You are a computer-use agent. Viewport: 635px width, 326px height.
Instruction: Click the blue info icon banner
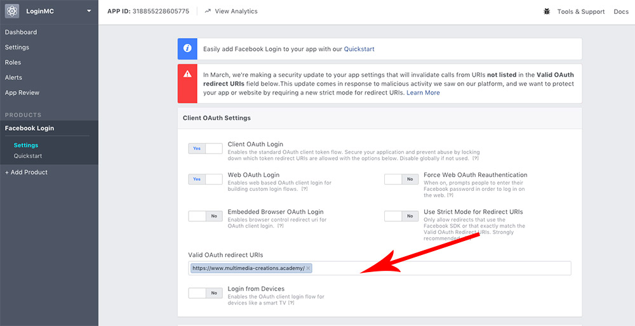tap(187, 49)
